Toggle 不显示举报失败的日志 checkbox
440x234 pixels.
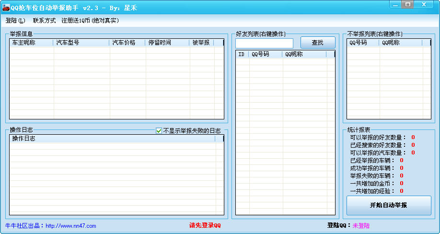point(159,131)
